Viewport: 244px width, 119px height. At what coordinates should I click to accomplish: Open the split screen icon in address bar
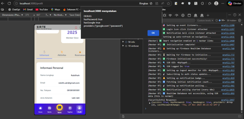[x=157, y=3]
